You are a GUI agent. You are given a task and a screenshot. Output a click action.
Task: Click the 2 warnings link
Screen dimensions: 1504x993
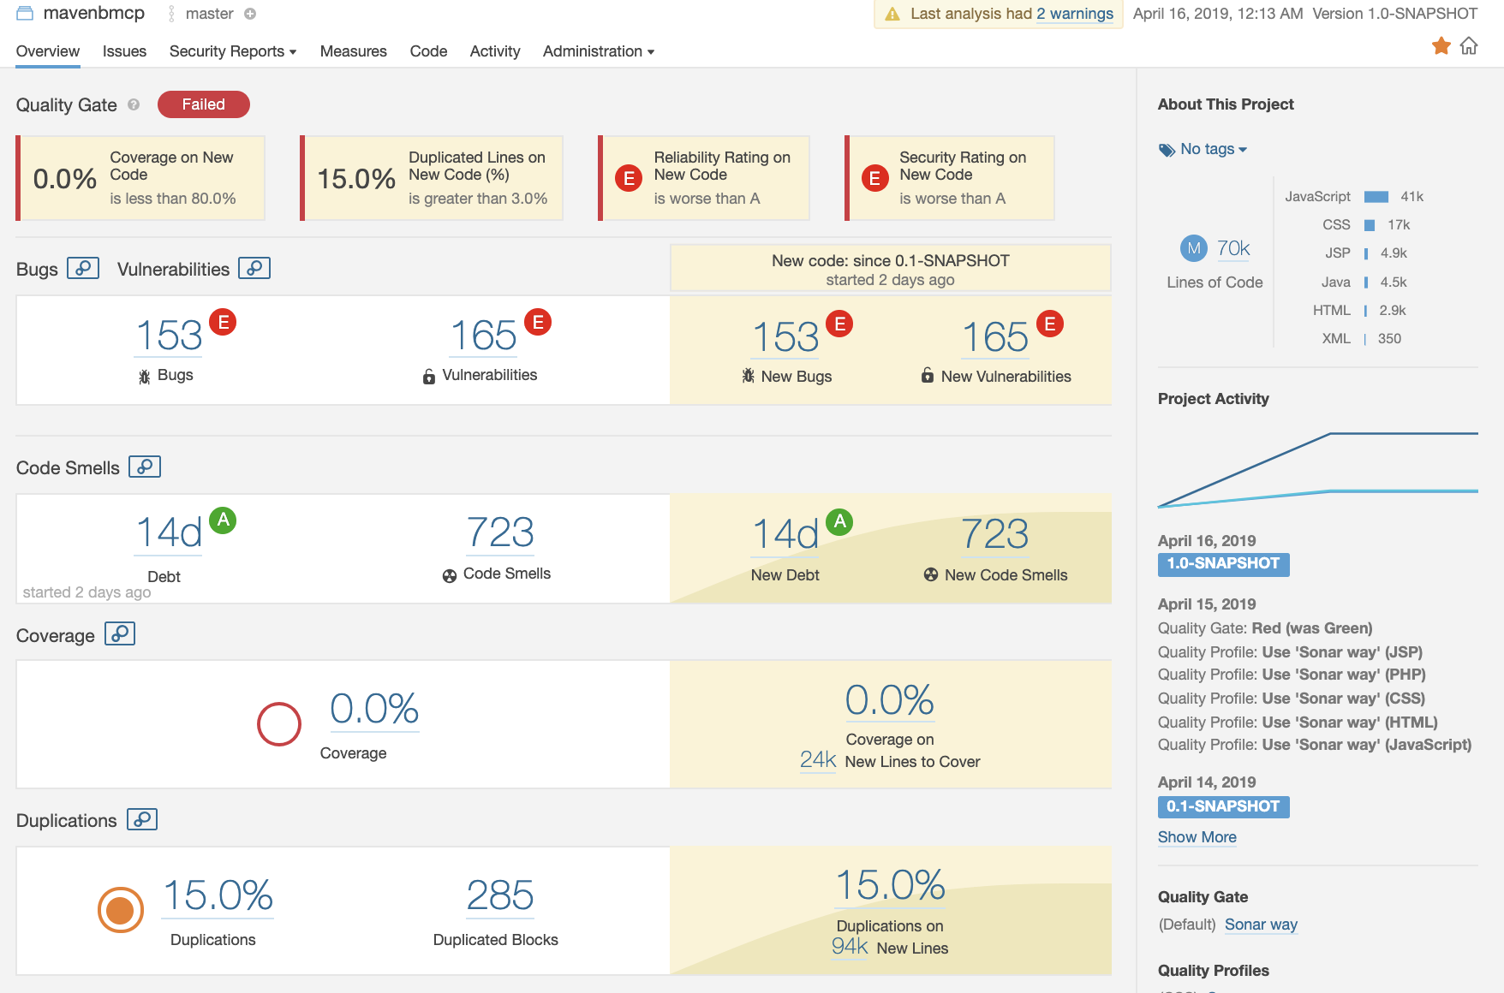1075,14
